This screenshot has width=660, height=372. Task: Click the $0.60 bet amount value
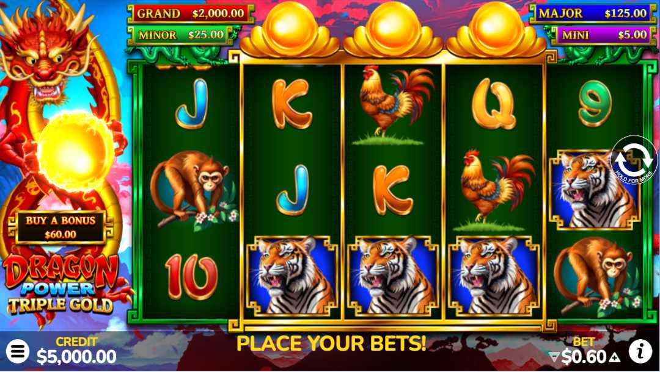point(584,357)
